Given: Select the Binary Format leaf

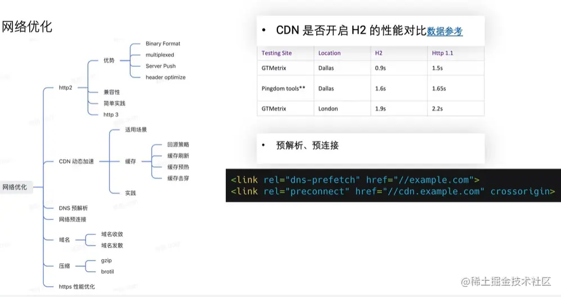Looking at the screenshot, I should (163, 44).
